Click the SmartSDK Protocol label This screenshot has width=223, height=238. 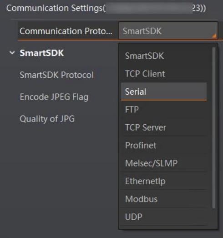(x=56, y=75)
